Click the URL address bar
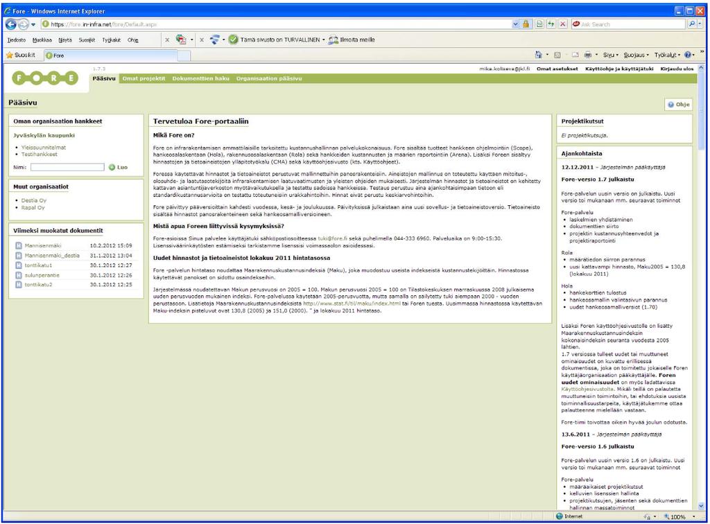The height and width of the screenshot is (524, 710). click(276, 24)
